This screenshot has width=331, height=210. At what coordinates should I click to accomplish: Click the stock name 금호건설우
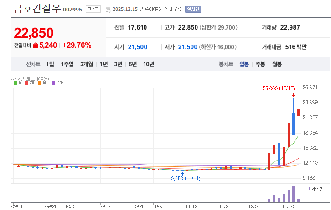[37, 9]
